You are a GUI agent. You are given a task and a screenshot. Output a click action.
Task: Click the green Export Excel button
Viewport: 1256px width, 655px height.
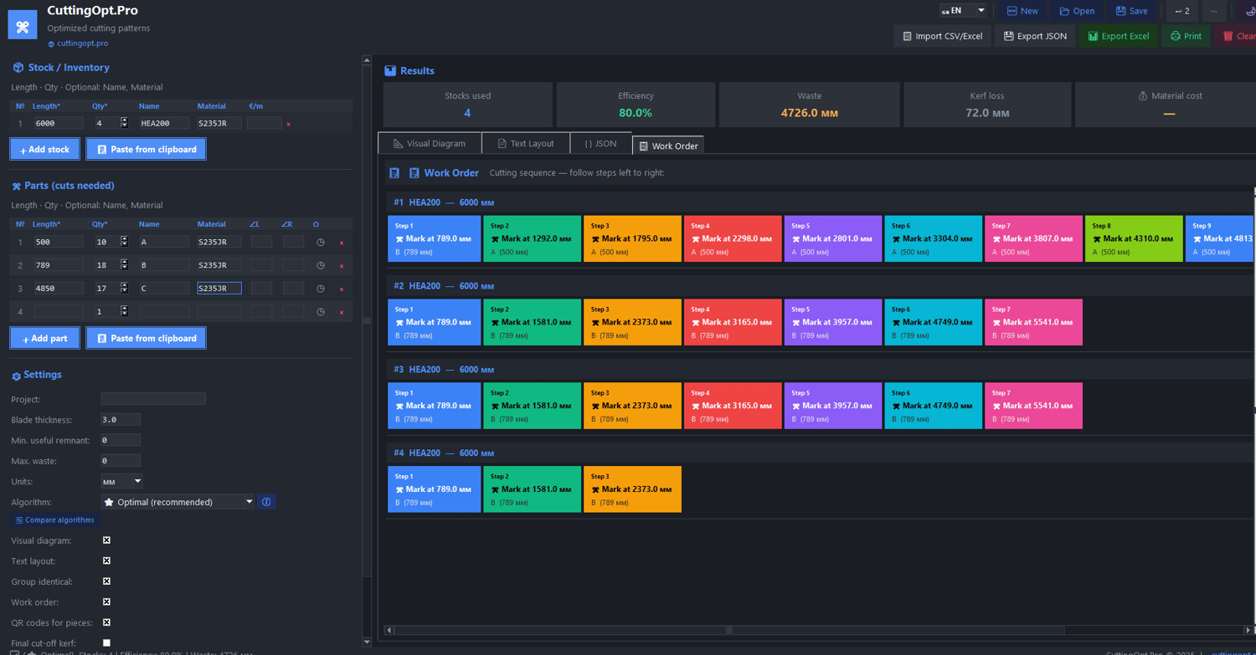1118,36
